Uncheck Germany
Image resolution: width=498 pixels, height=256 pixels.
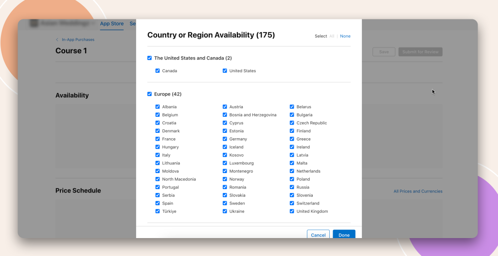[x=225, y=139]
